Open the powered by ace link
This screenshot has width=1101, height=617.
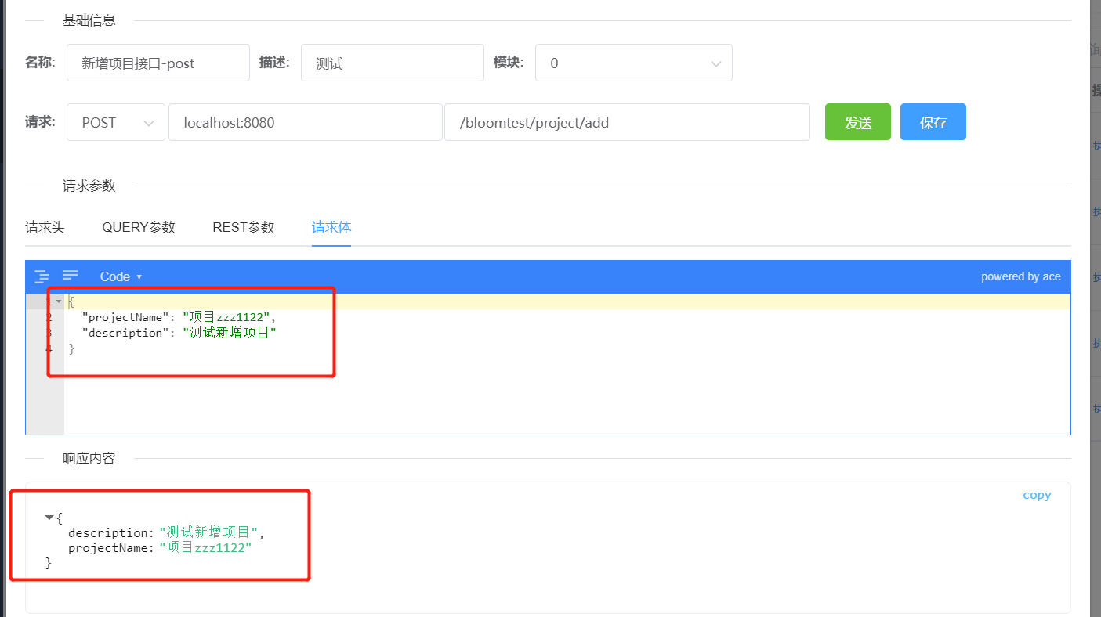(1020, 276)
